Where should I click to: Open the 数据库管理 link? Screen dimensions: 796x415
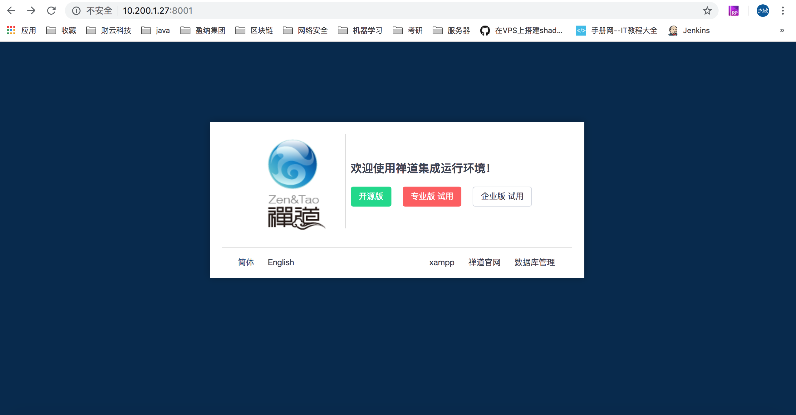534,262
